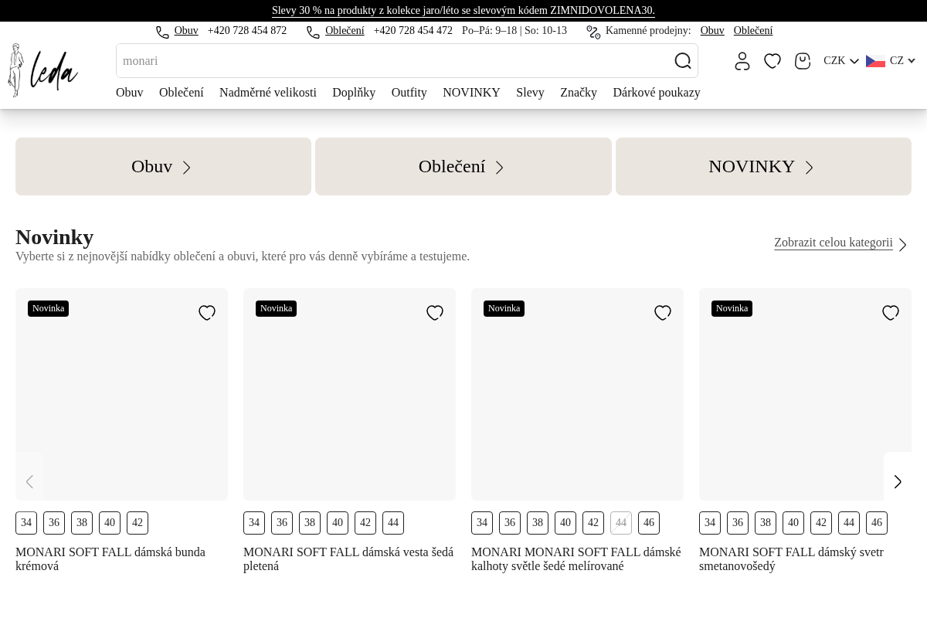The height and width of the screenshot is (618, 927).
Task: Click the phone icon beside Oblečení
Action: 313,32
